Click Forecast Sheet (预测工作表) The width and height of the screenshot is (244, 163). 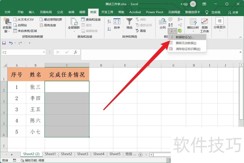204,25
